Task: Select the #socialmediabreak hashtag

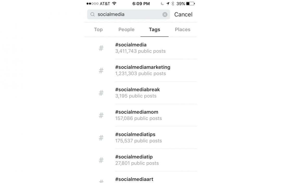Action: pyautogui.click(x=137, y=93)
